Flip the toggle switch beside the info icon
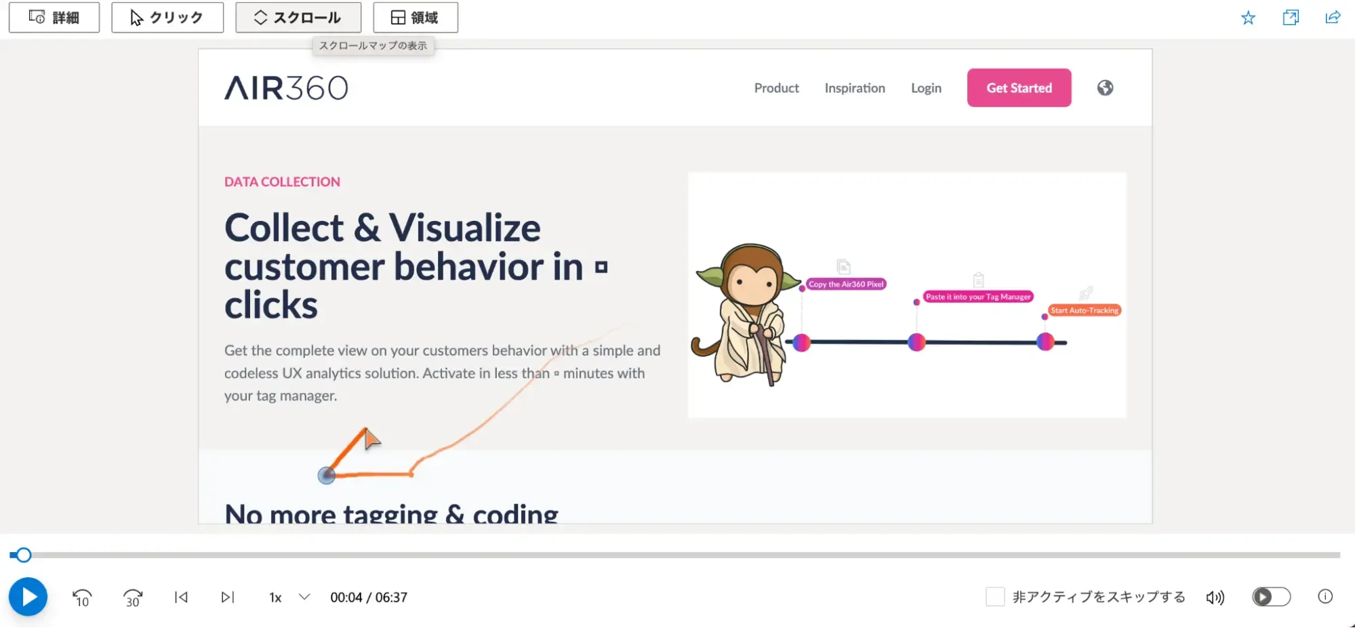Screen dimensions: 1355x628 pos(1270,597)
